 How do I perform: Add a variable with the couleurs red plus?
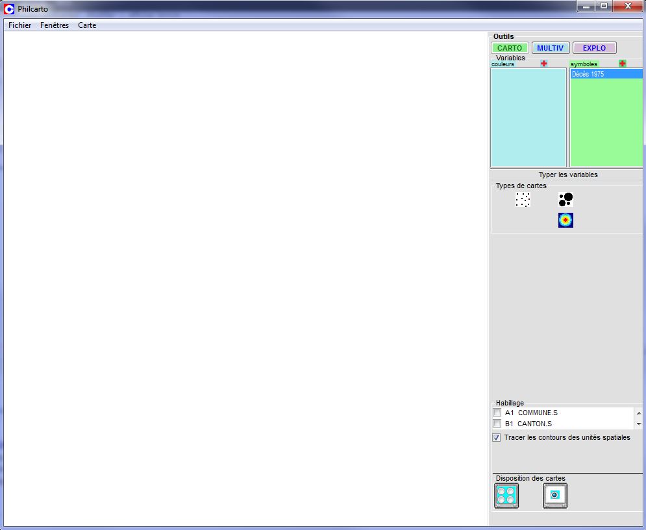point(544,64)
